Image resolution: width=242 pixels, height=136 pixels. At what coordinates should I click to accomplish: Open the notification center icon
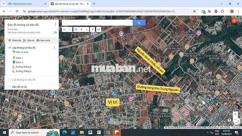pyautogui.click(x=237, y=132)
